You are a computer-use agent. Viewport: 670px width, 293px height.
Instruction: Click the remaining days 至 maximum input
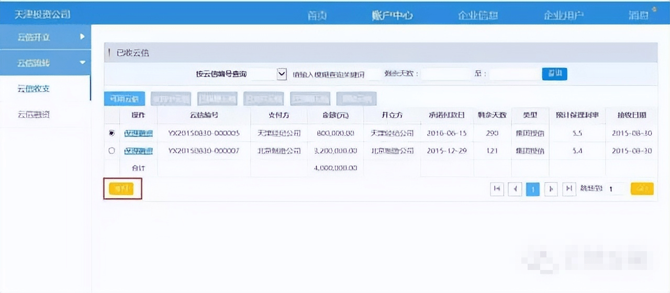pos(513,74)
